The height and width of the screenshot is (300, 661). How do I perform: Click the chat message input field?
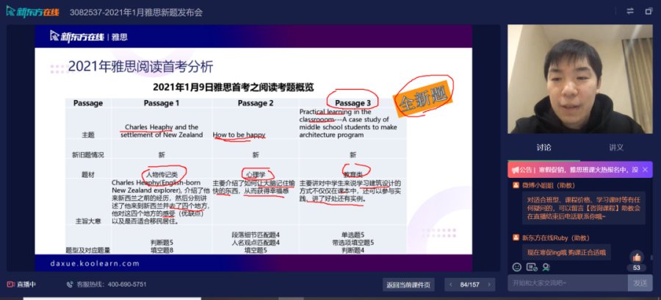(x=567, y=283)
